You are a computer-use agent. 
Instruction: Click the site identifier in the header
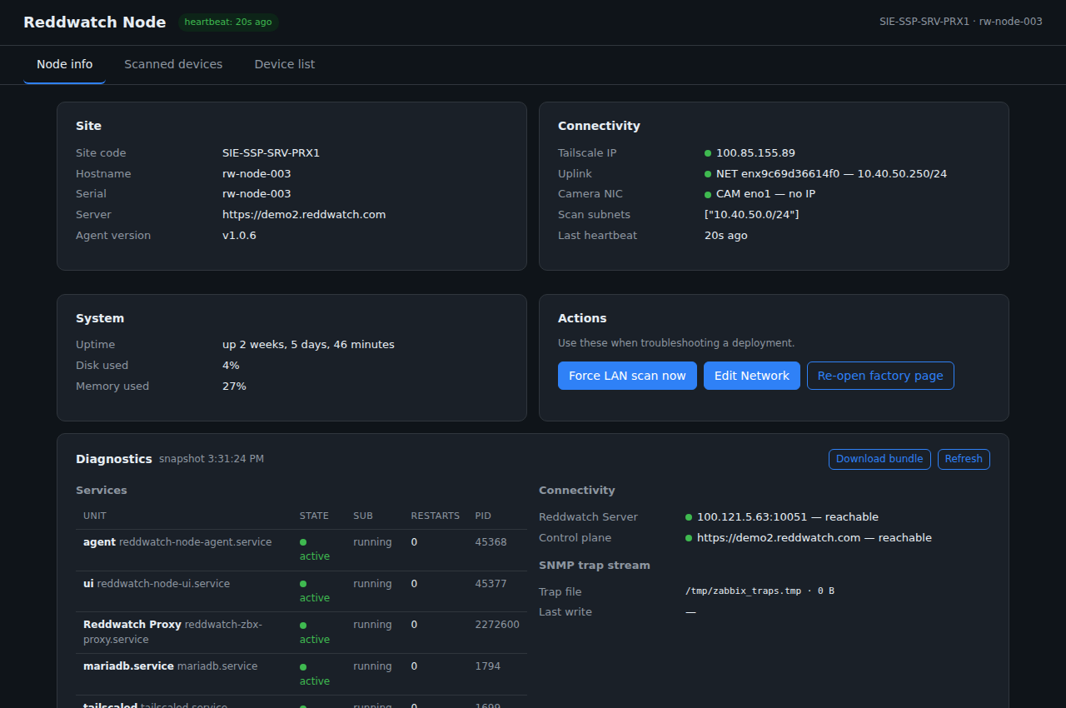click(961, 22)
